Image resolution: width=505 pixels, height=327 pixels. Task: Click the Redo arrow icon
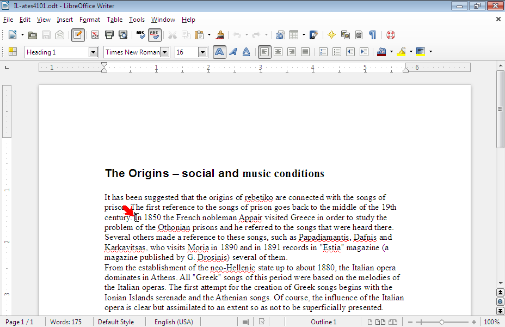coord(256,35)
